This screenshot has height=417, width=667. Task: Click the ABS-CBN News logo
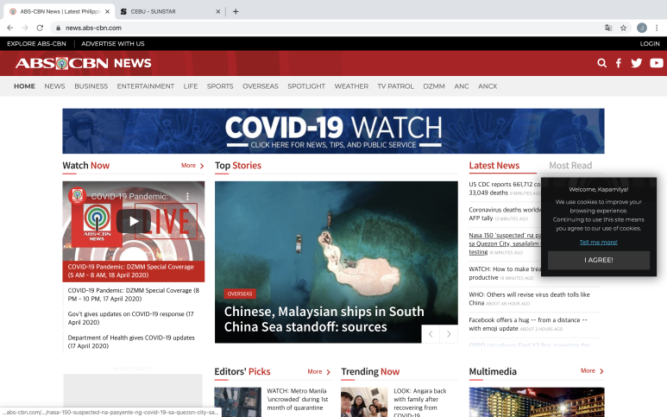point(84,63)
